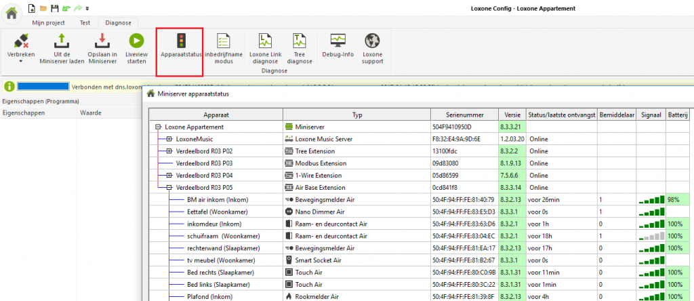694x301 pixels.
Task: Open Verbreken dropdown arrow
Action: point(20,62)
